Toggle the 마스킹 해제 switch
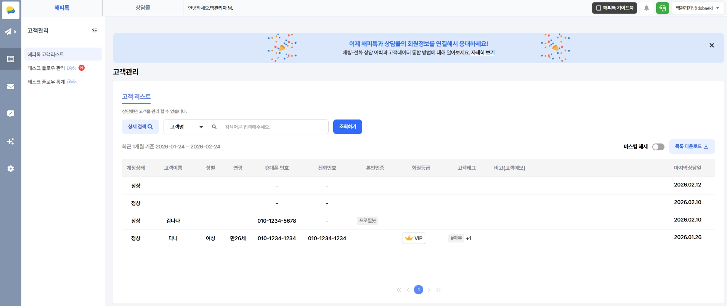The height and width of the screenshot is (306, 727). (x=658, y=147)
